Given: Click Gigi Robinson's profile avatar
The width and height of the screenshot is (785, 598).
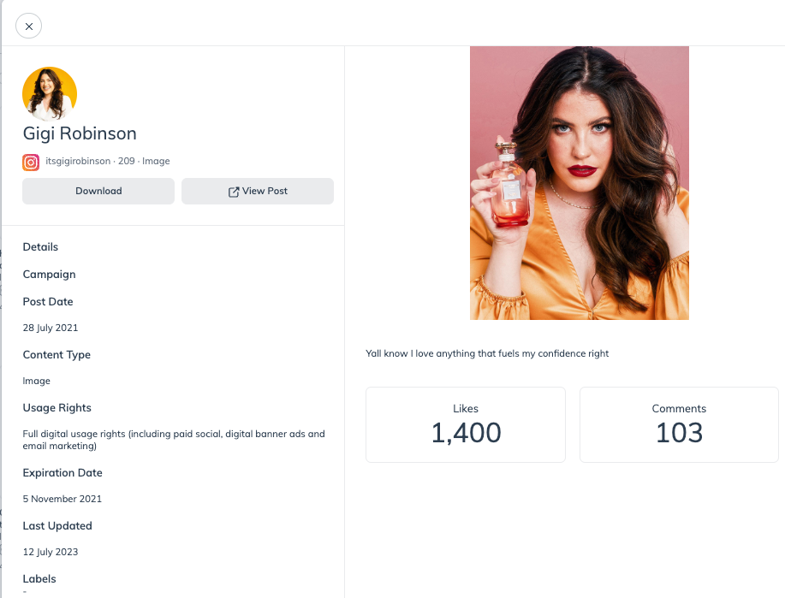Looking at the screenshot, I should click(50, 94).
